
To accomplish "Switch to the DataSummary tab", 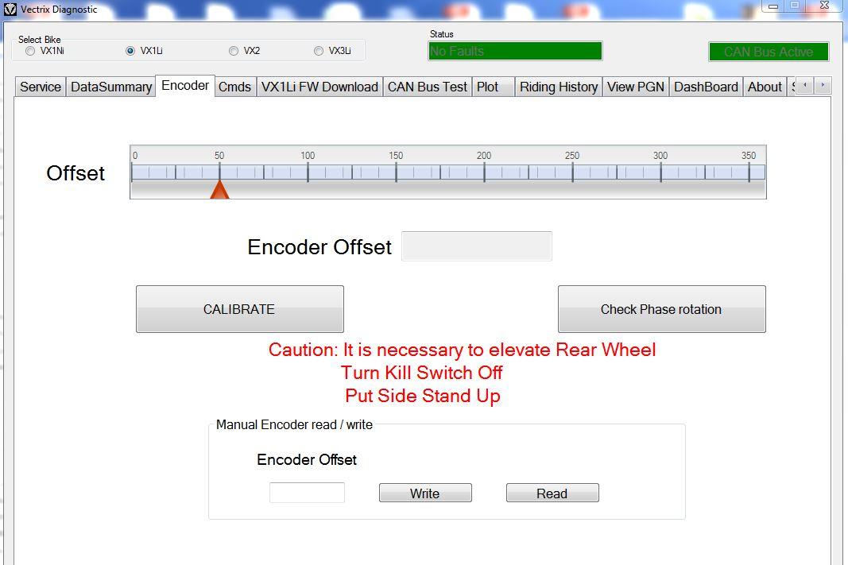I will click(110, 87).
